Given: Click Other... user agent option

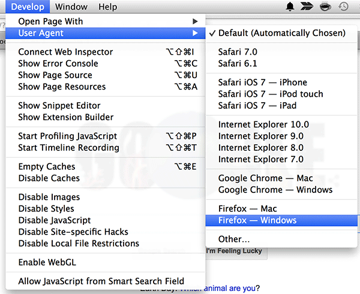Looking at the screenshot, I should pos(235,239).
